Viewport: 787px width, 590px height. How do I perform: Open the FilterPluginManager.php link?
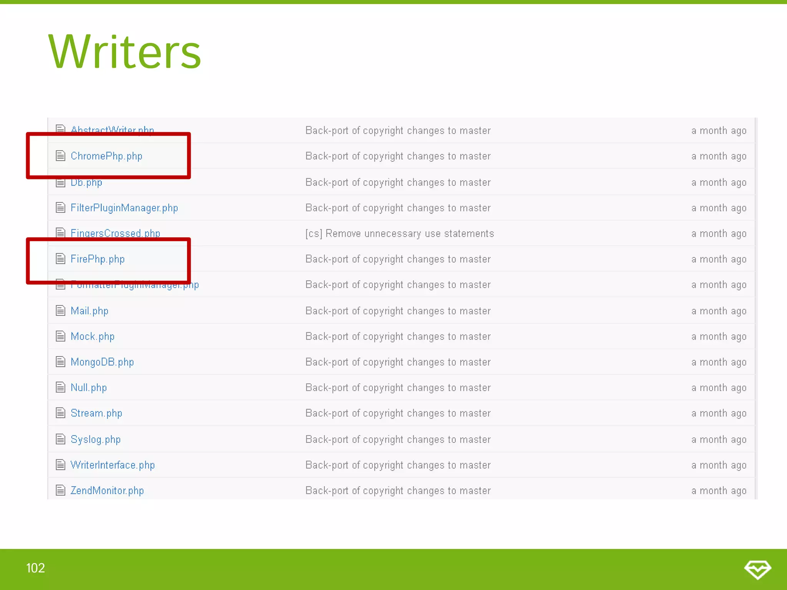[124, 208]
